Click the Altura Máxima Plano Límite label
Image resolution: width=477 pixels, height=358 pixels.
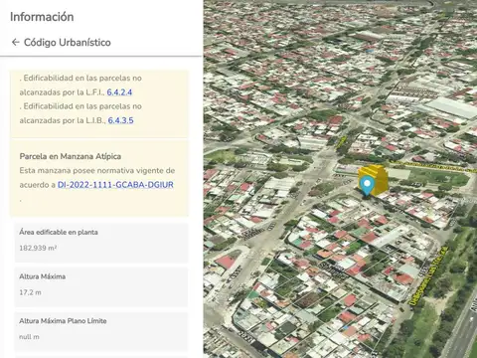[x=63, y=321]
